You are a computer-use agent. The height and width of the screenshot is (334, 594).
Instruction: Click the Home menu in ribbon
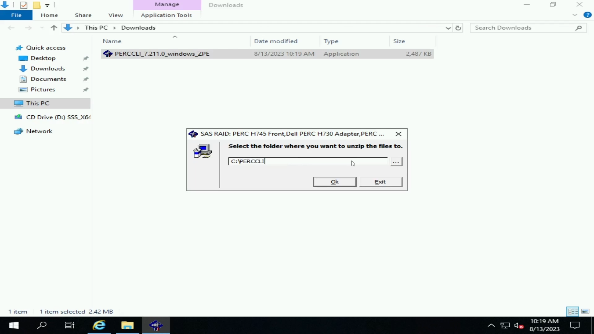49,15
